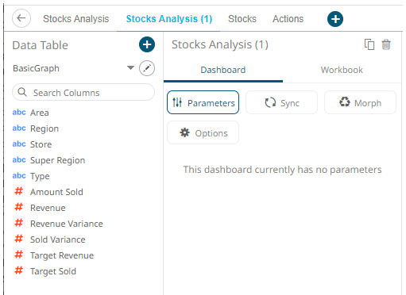This screenshot has height=295, width=406.
Task: Open the Parameters section
Action: [203, 102]
